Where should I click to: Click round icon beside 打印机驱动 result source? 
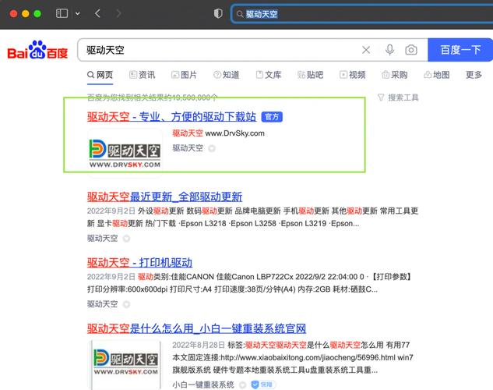coord(126,304)
